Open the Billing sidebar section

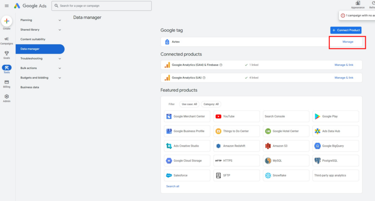click(x=7, y=84)
